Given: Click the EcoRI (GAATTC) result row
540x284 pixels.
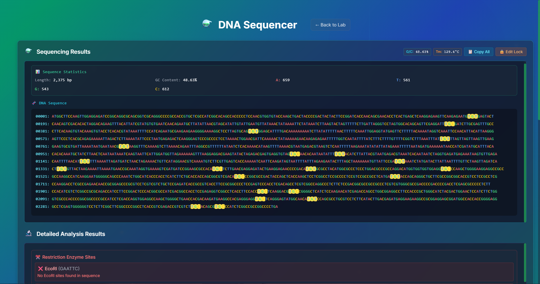Looking at the screenshot, I should pos(274,272).
